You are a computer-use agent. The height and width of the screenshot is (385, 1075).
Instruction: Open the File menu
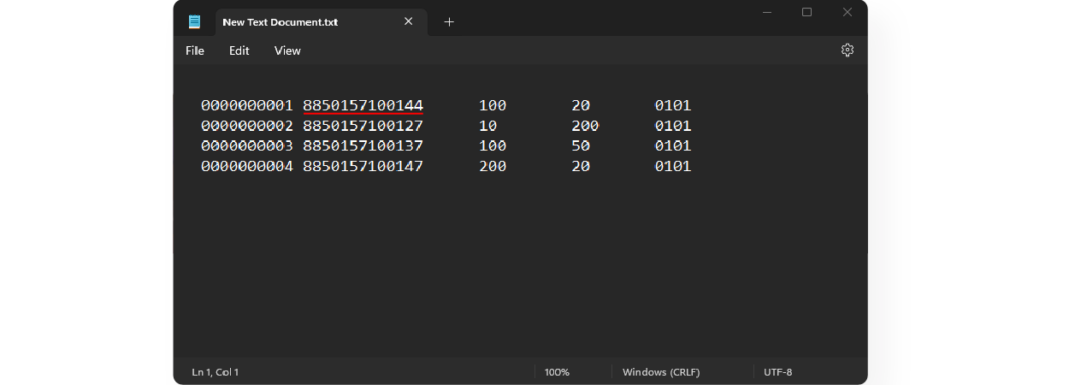195,50
